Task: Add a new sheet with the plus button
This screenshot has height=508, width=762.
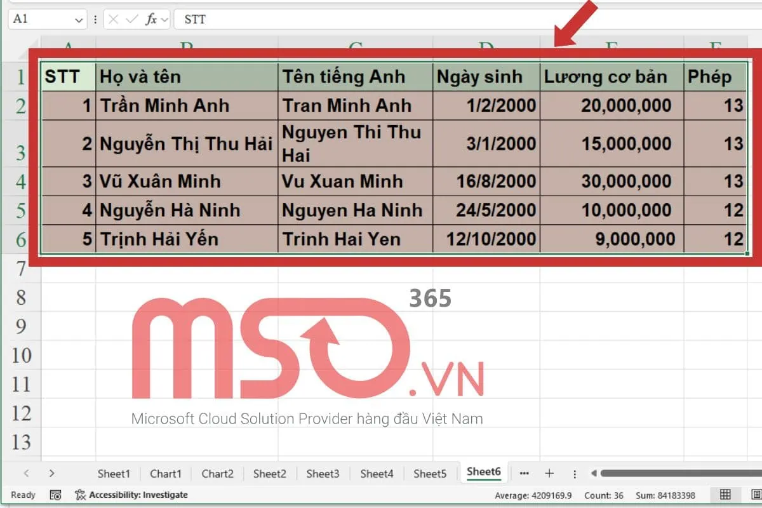Action: pyautogui.click(x=550, y=473)
